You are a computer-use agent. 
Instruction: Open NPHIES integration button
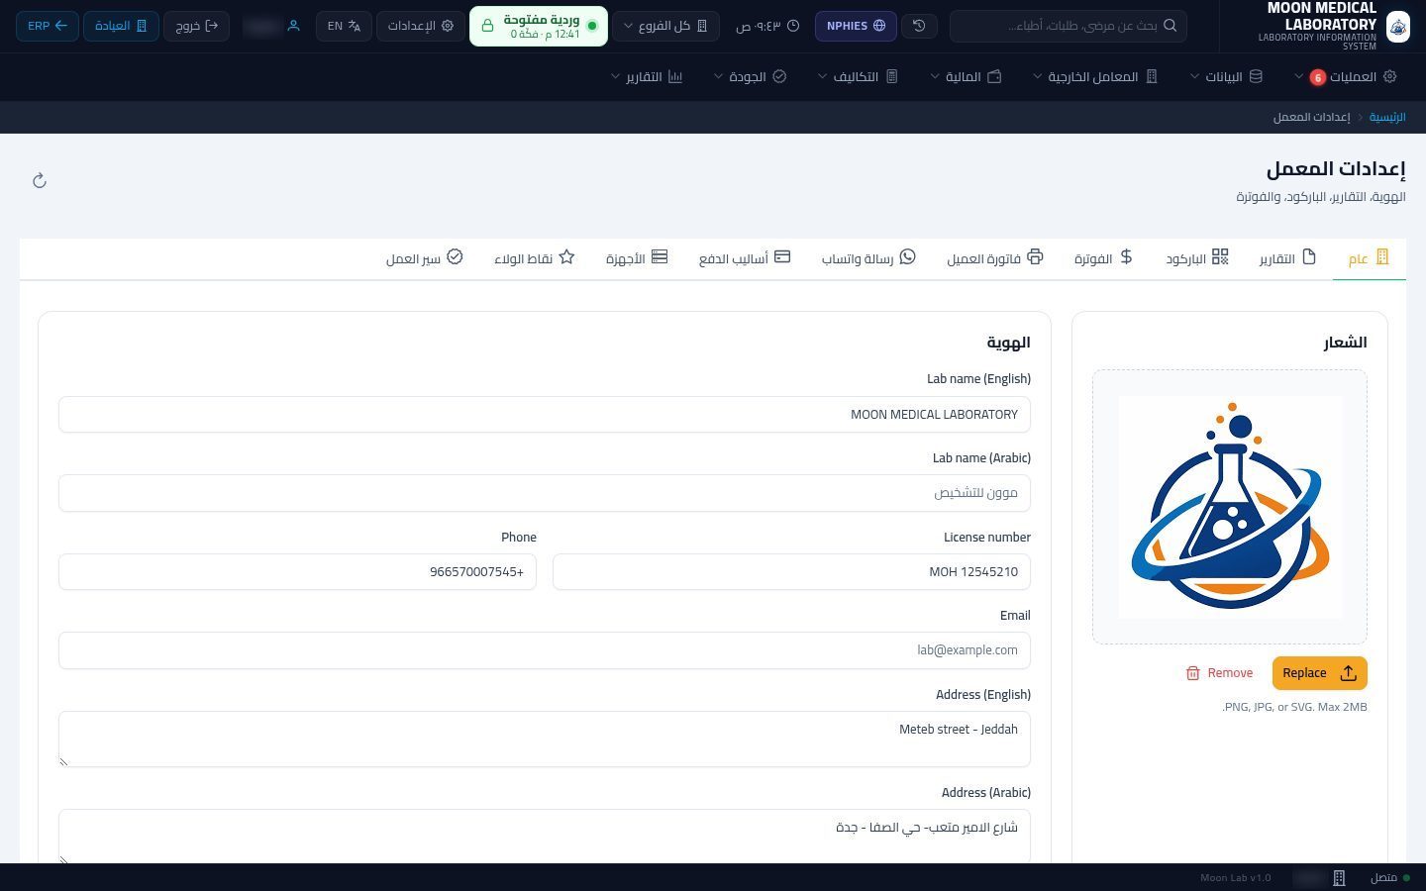click(856, 26)
